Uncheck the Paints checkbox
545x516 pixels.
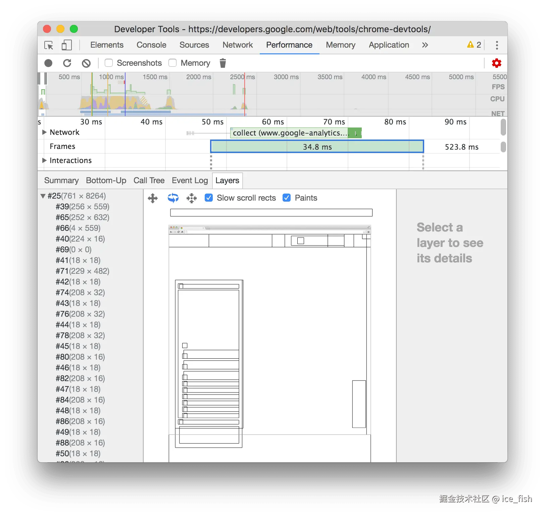click(287, 198)
